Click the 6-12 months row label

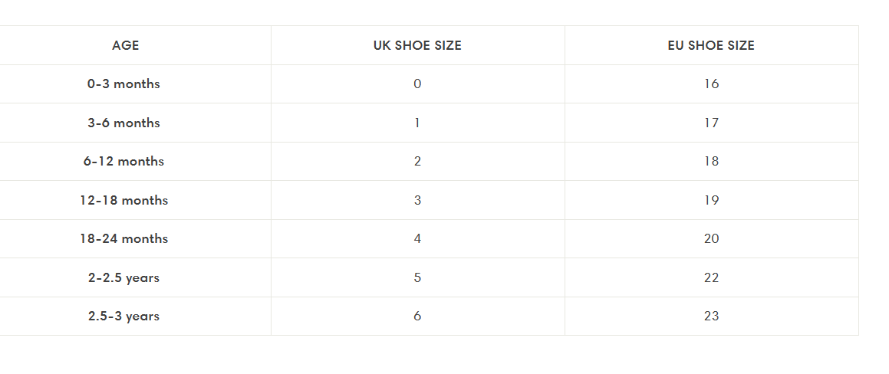(123, 162)
